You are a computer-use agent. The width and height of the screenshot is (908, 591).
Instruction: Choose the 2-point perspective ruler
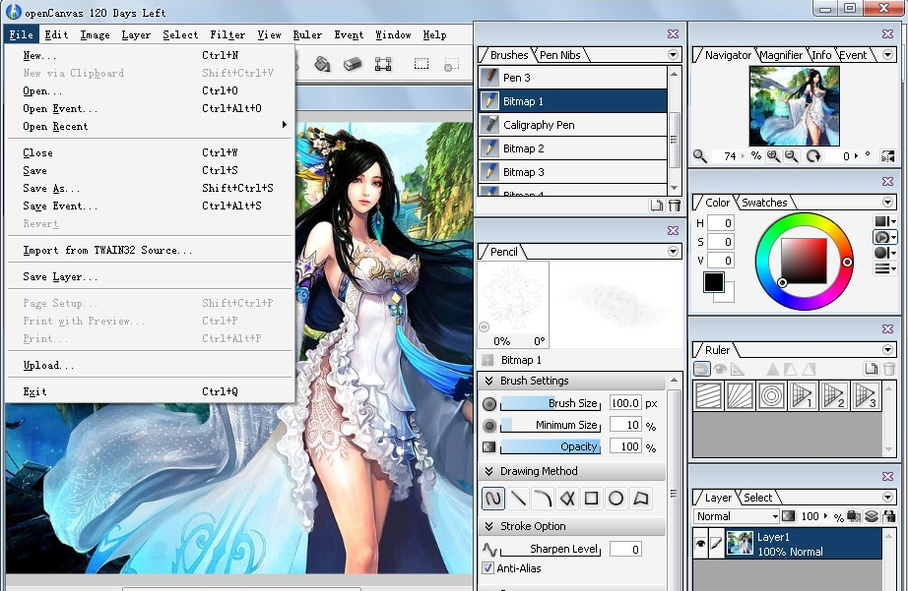tap(834, 396)
